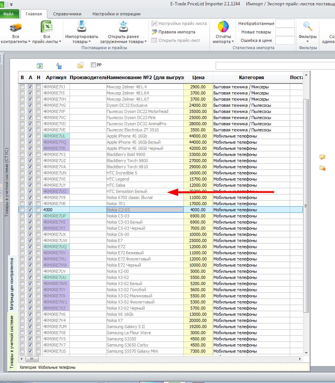The image size is (335, 383).
Task: Toggle 'A' checkbox for Nokia C2-03 row
Action: pyautogui.click(x=30, y=210)
